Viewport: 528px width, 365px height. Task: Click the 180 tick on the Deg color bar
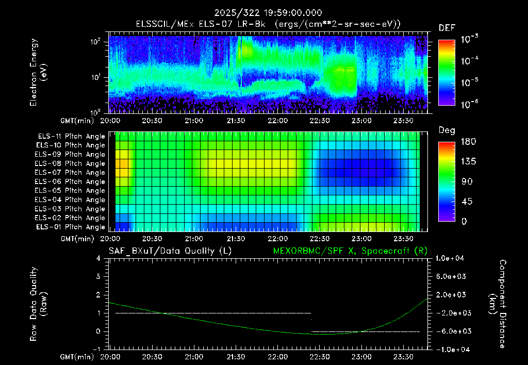click(468, 142)
